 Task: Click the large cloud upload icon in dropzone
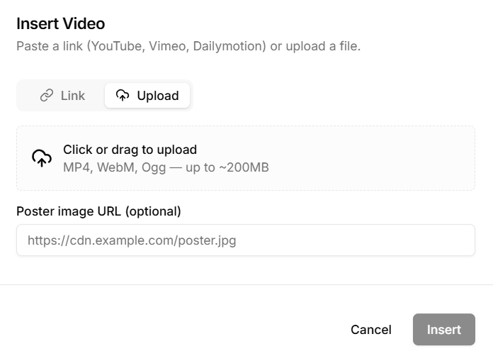[x=42, y=158]
